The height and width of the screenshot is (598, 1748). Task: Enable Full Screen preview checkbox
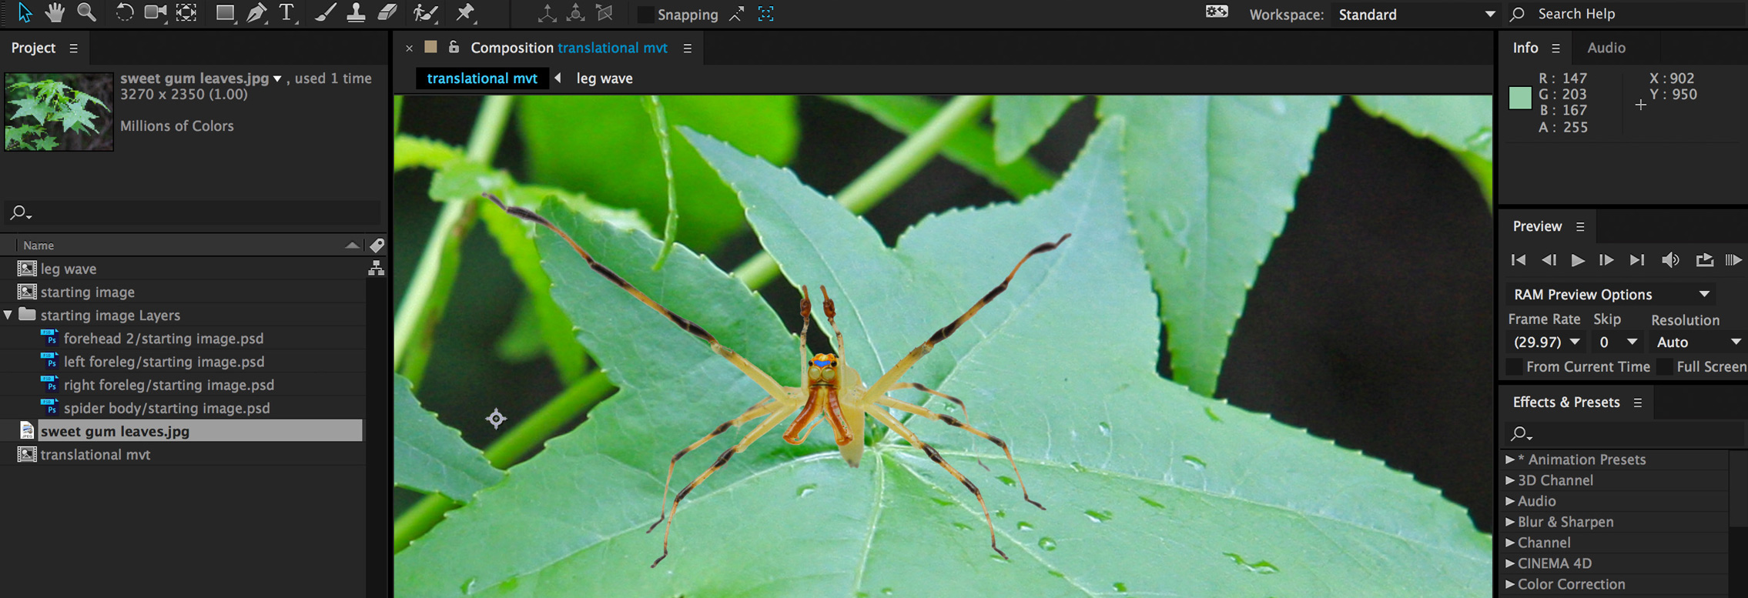1665,367
